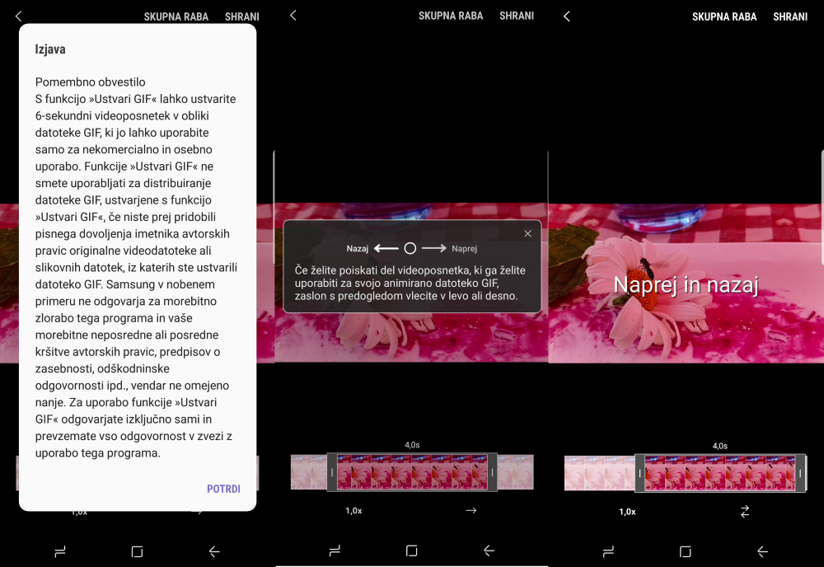Viewport: 824px width, 567px height.
Task: Open SKUPNA RABA on the 'Naprej in nazaj' screen
Action: pyautogui.click(x=724, y=16)
